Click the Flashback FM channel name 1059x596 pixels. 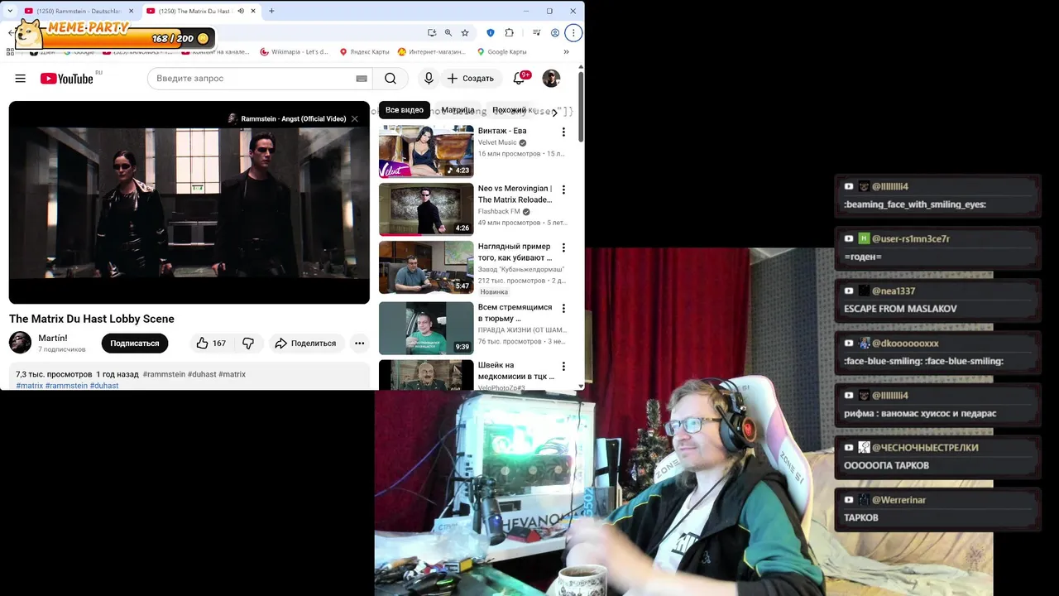tap(499, 211)
